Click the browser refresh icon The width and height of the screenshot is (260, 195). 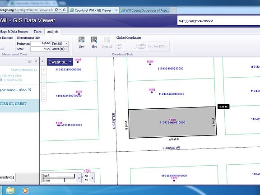click(65, 10)
